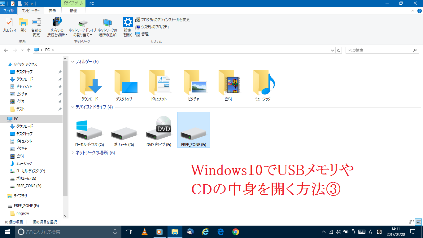Switch to details view icon in status bar
Screen dimensions: 423x238
[x=412, y=222]
